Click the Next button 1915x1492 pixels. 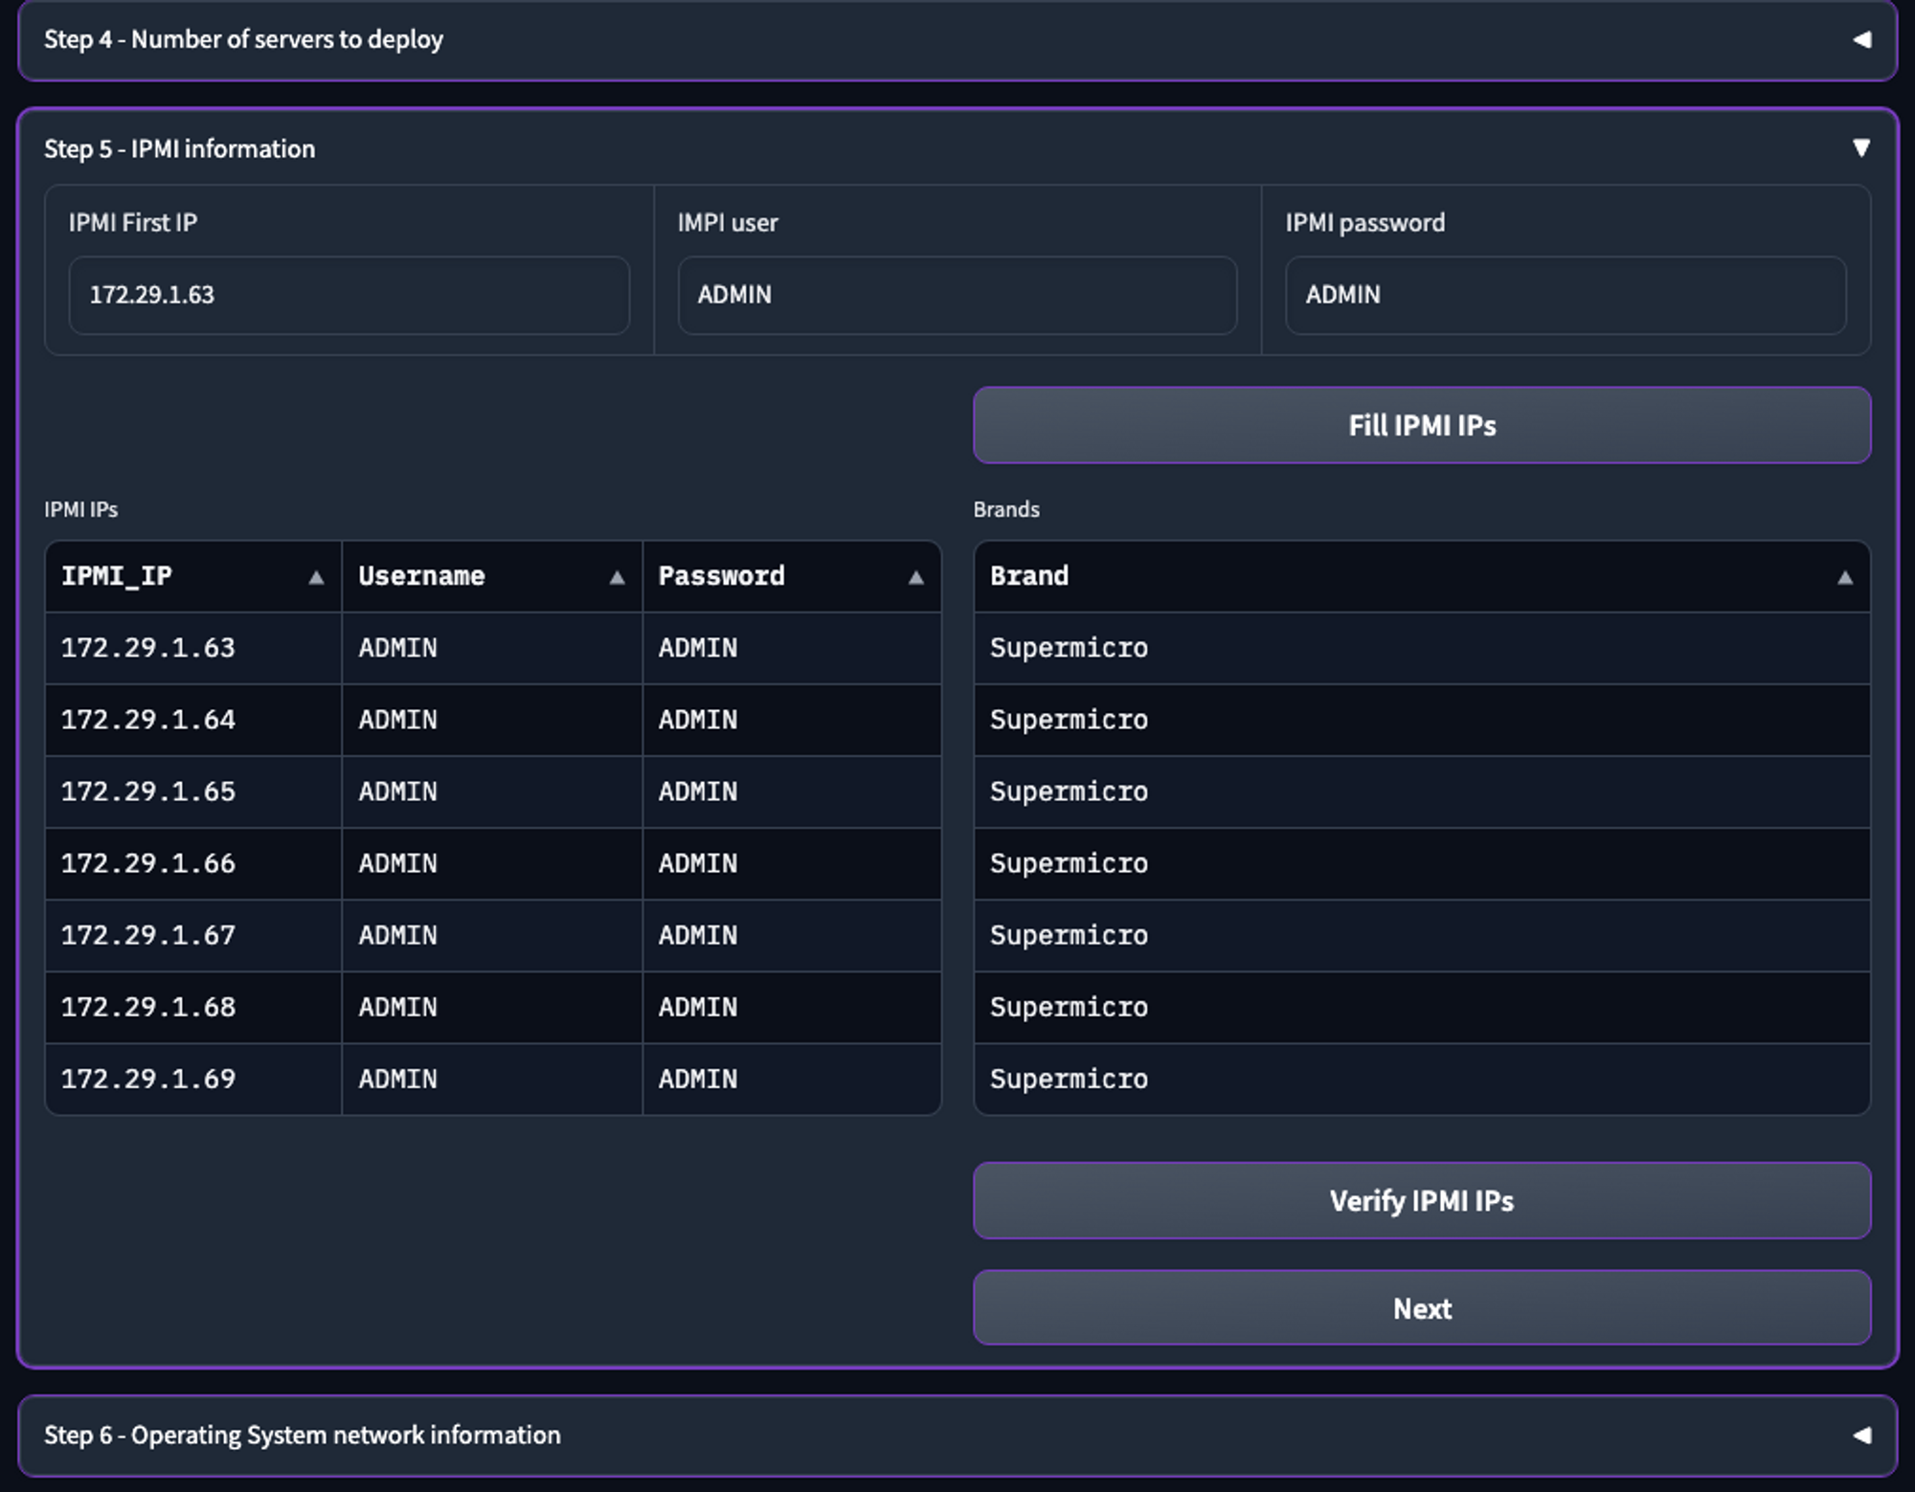(1421, 1307)
